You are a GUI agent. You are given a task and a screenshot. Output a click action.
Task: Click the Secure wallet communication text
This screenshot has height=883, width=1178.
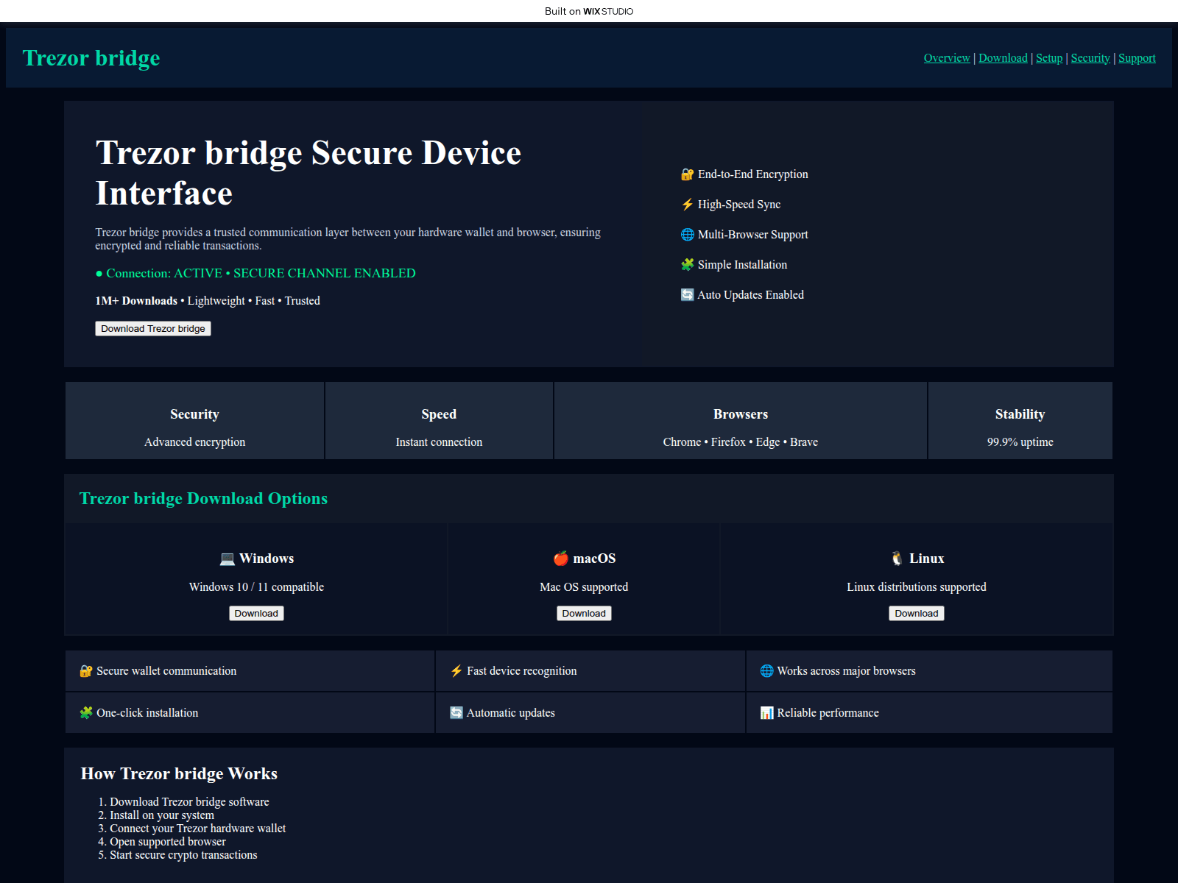(x=166, y=671)
